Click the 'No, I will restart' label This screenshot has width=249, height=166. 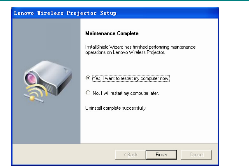[x=126, y=93]
